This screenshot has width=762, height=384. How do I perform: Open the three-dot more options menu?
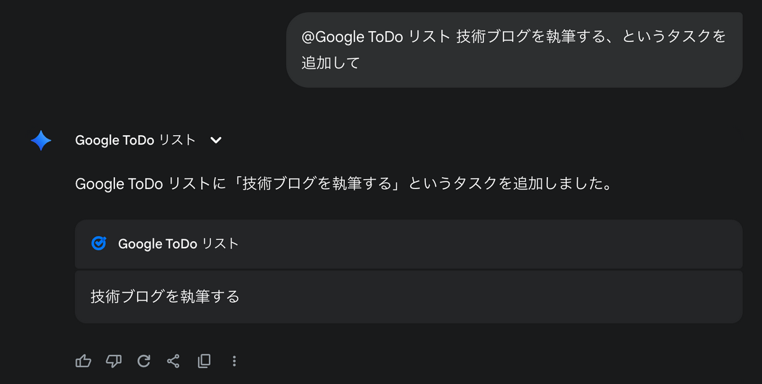point(234,361)
